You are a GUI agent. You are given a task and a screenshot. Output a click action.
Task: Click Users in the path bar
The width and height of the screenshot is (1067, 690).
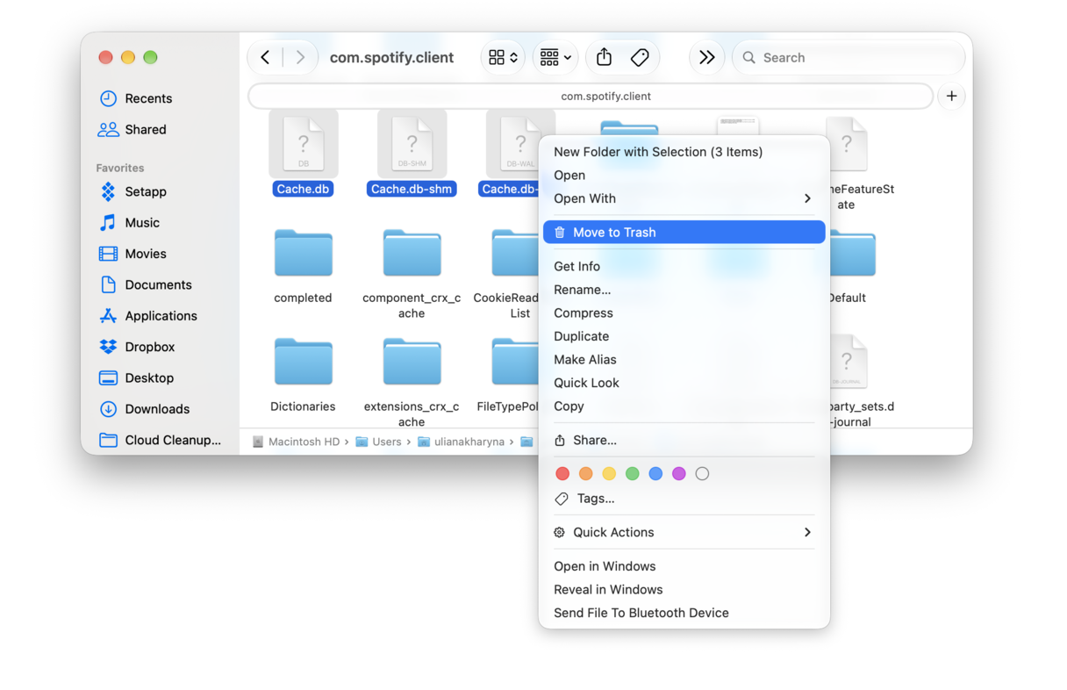(x=378, y=442)
